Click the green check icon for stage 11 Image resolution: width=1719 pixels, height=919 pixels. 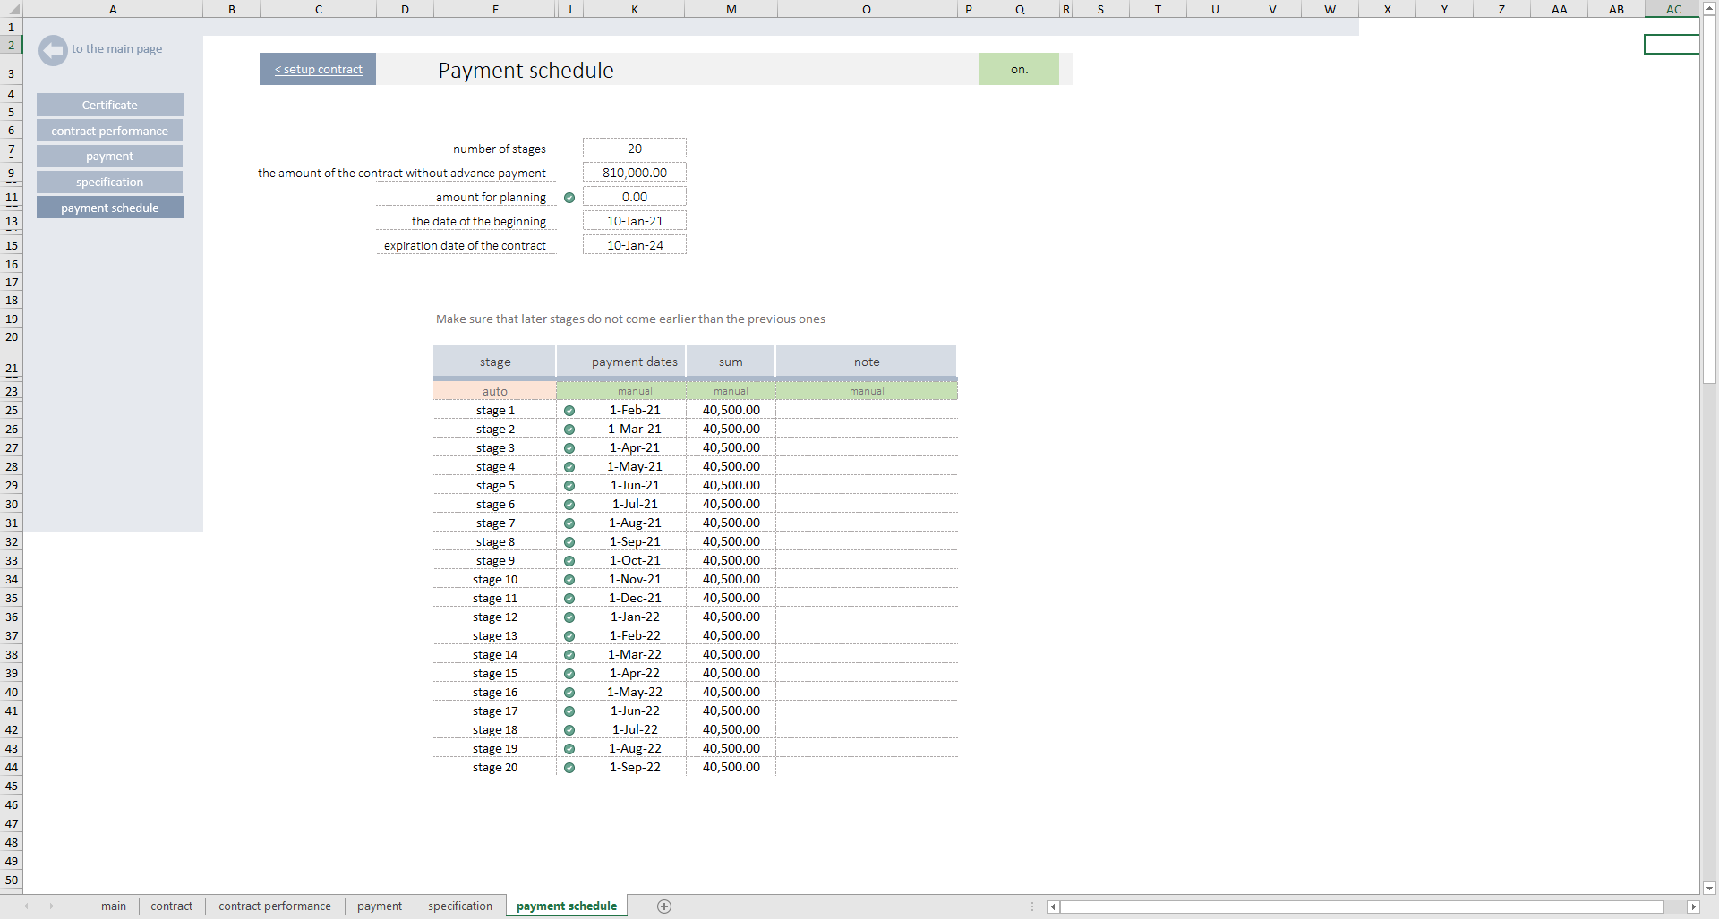tap(569, 599)
